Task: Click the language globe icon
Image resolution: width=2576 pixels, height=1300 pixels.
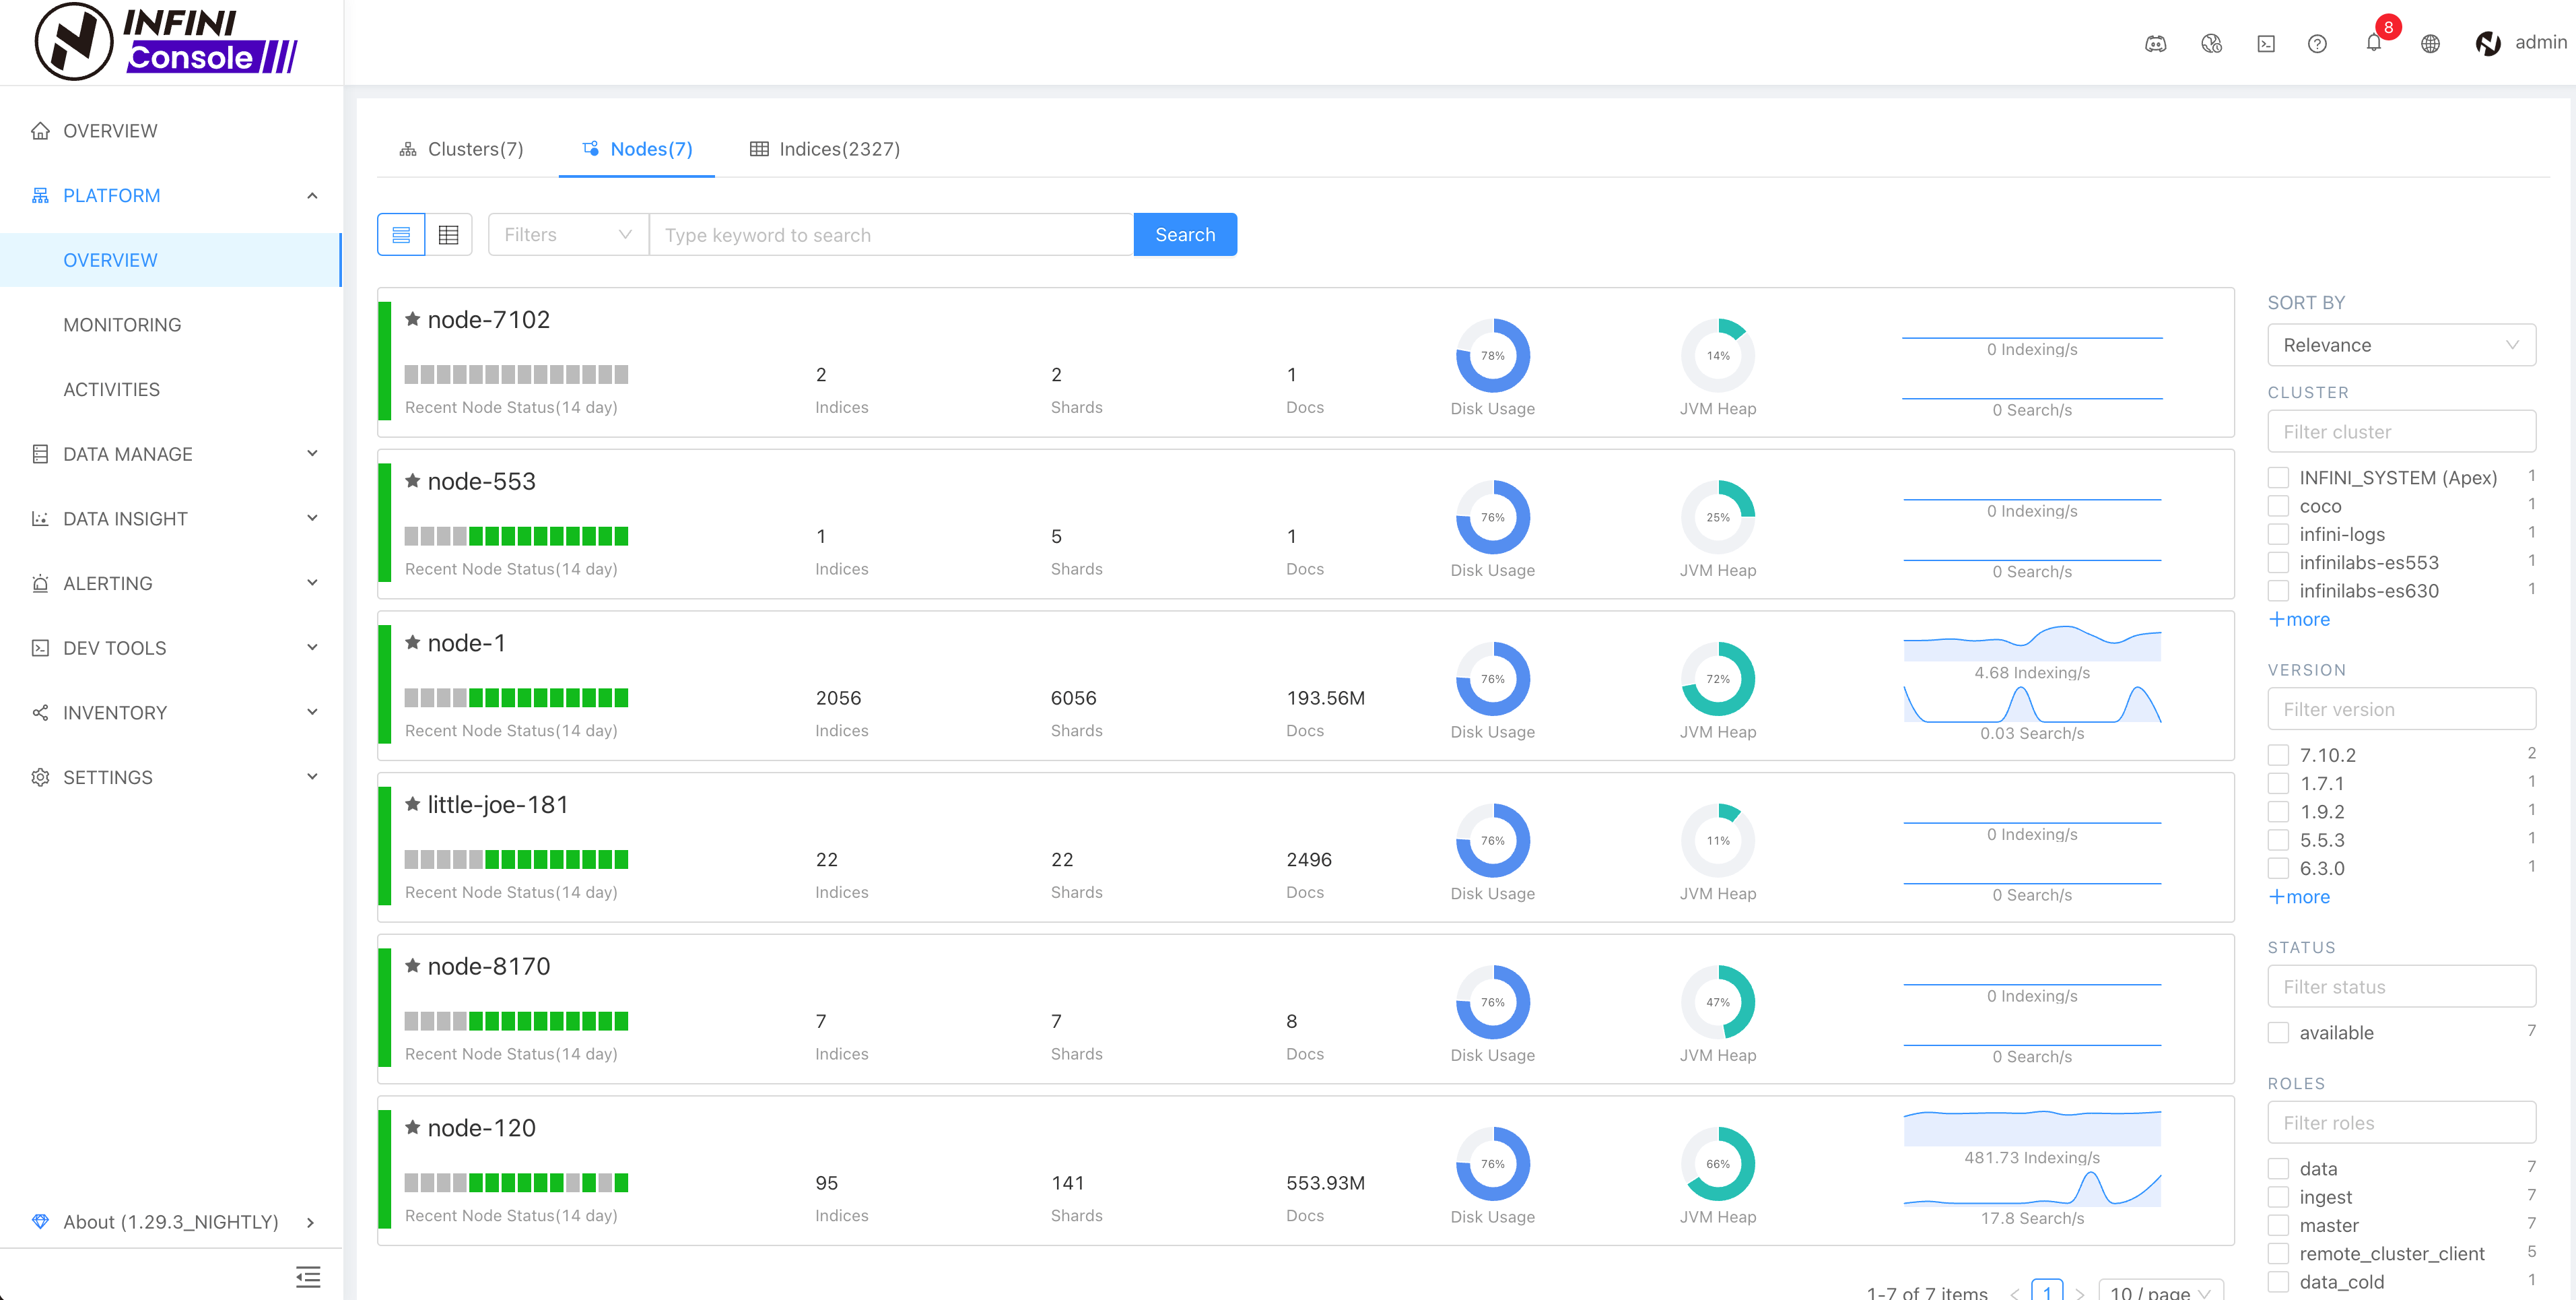Action: 2430,43
